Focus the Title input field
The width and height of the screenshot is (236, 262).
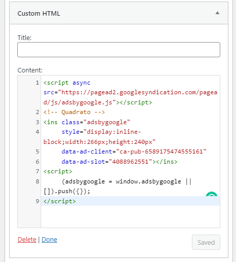(119, 50)
